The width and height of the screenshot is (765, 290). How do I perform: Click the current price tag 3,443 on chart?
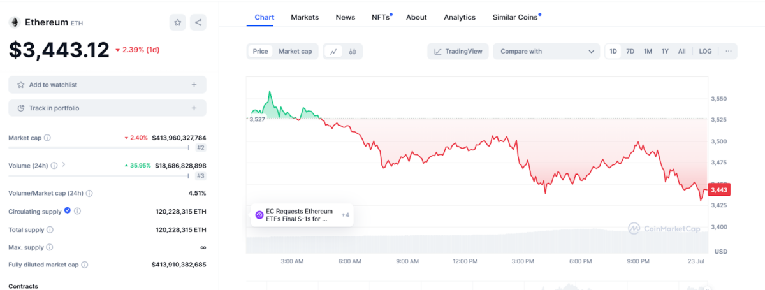(718, 189)
